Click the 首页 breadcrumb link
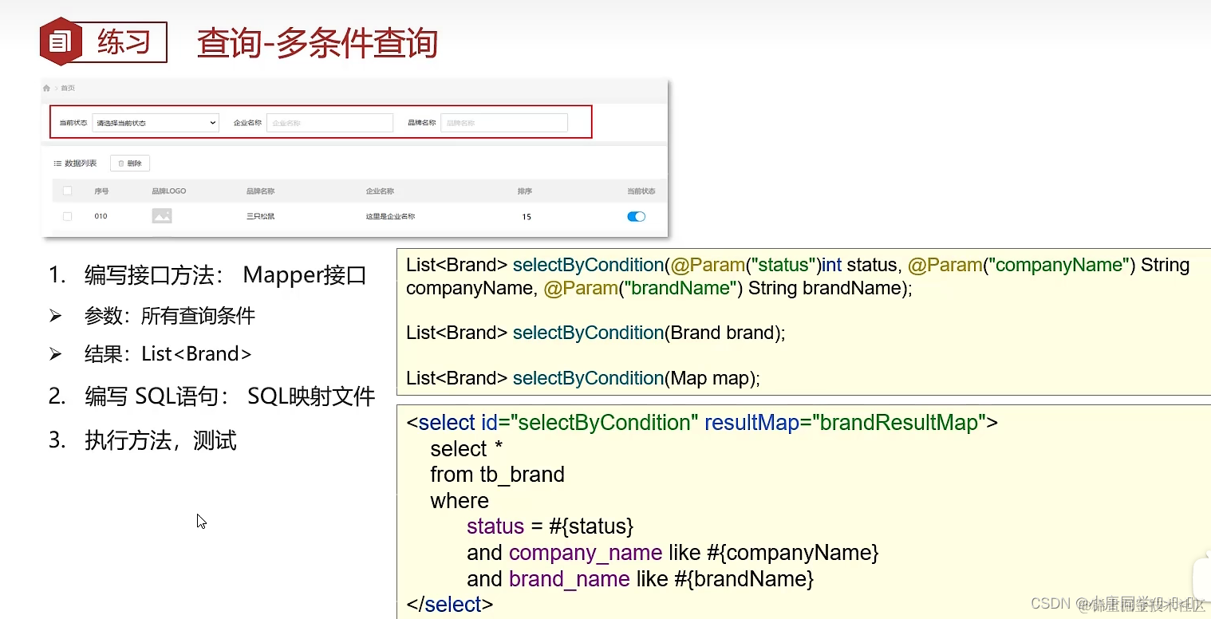 coord(68,88)
